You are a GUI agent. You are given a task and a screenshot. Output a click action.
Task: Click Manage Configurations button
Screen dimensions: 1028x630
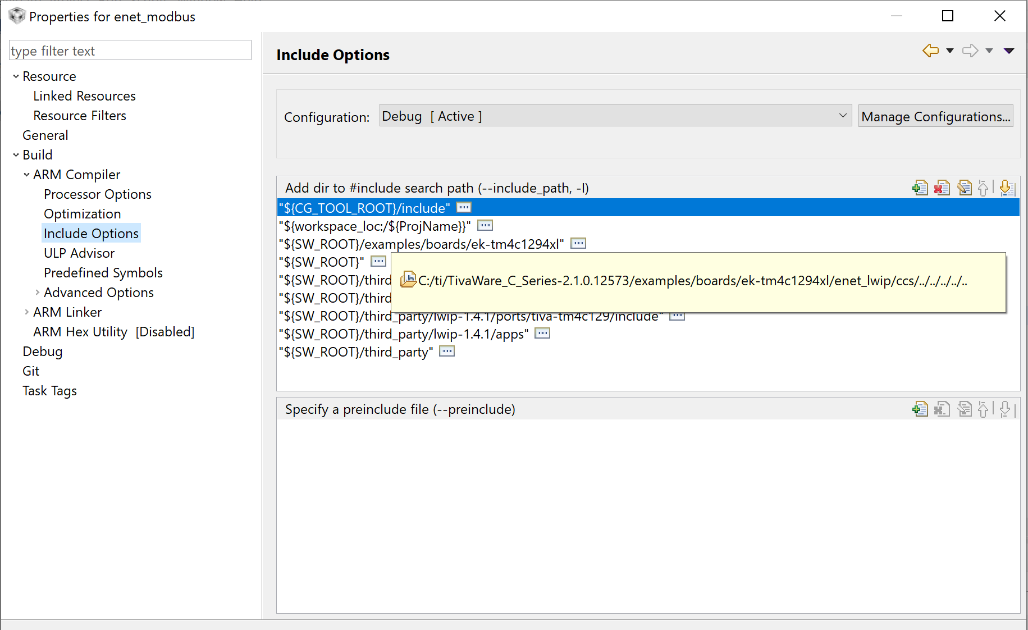tap(935, 116)
